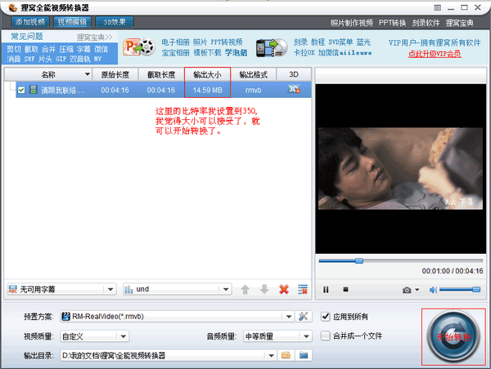
Task: Open the 照片制作视频 menu item
Action: point(352,23)
